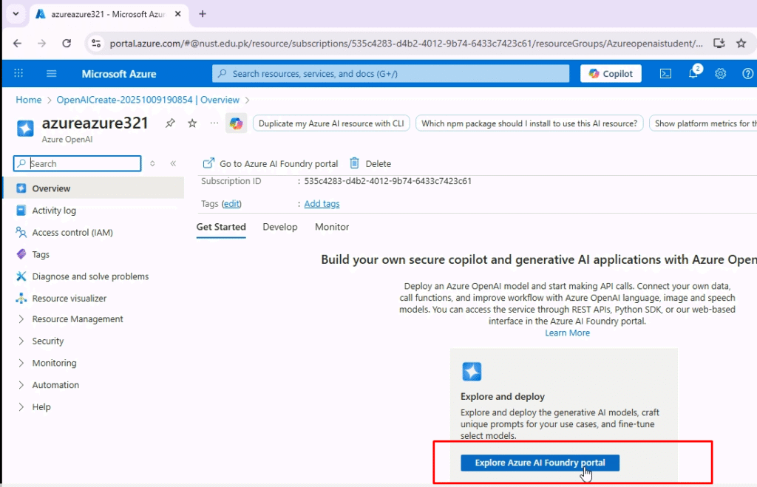The width and height of the screenshot is (757, 487).
Task: Click the Copilot button in header
Action: [611, 74]
